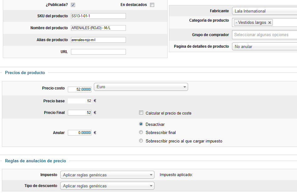Click the Precio costo value field
Image resolution: width=297 pixels, height=193 pixels.
tap(79, 89)
